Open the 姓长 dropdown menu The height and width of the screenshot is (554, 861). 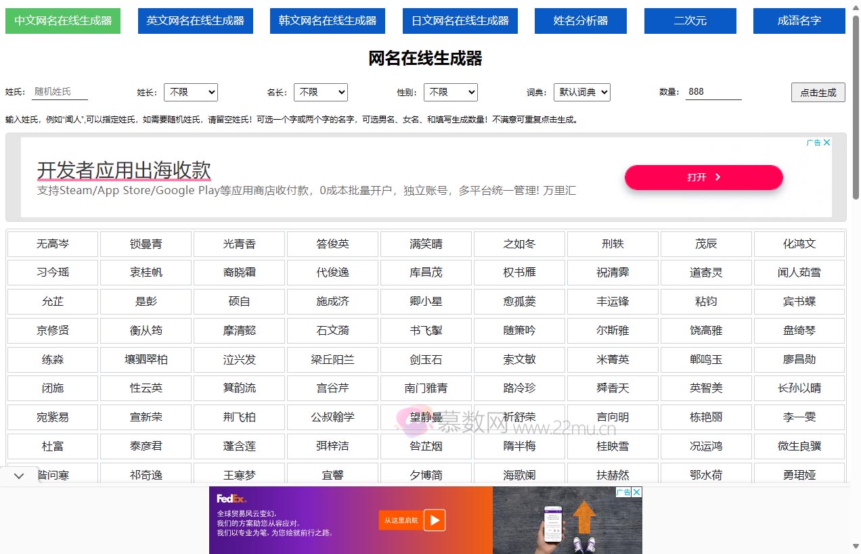click(190, 92)
